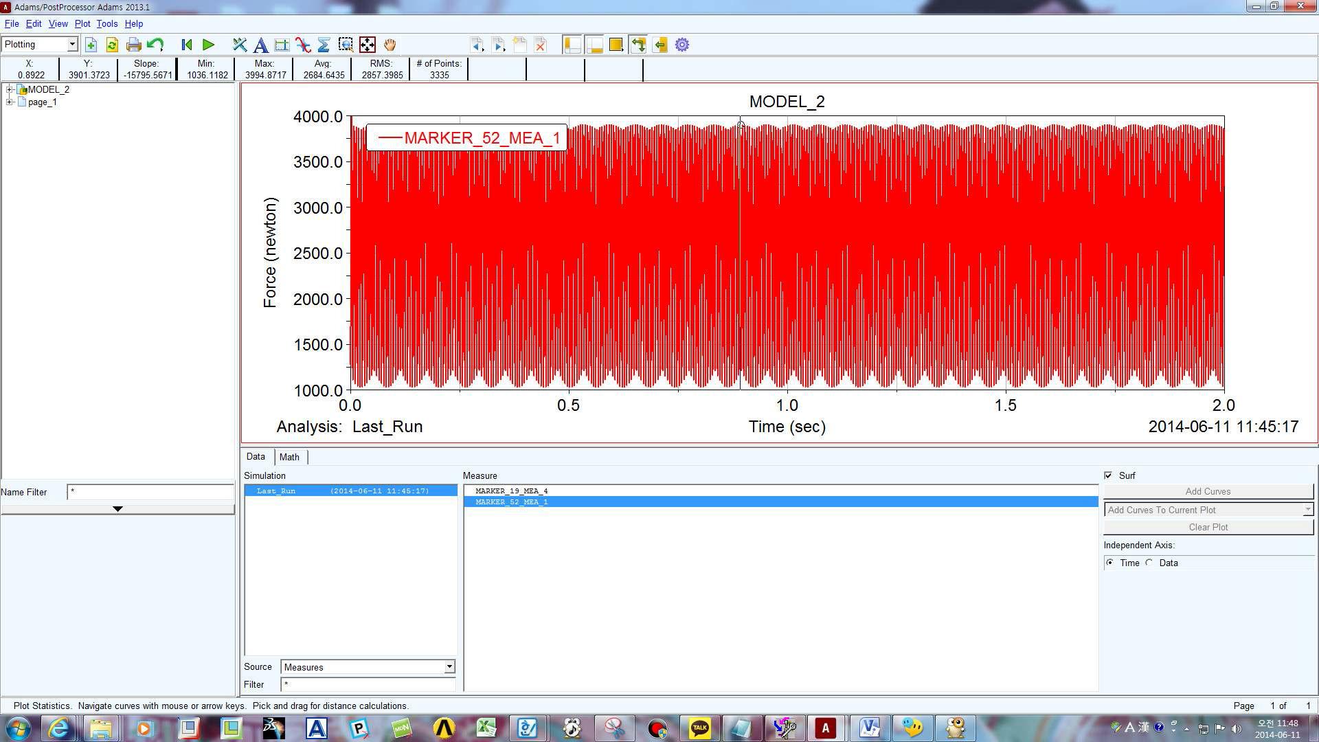Expand the page_1 tree item
The width and height of the screenshot is (1319, 742).
click(8, 102)
